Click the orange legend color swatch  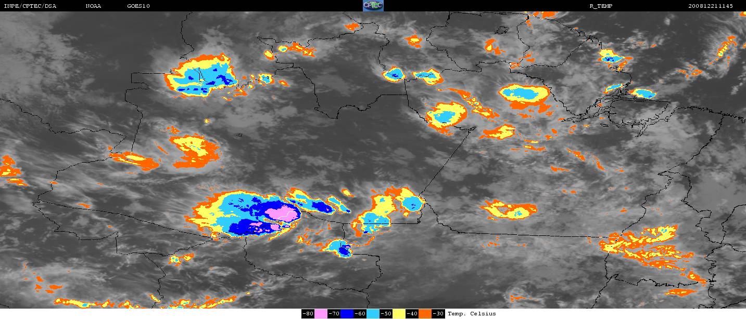pos(425,314)
